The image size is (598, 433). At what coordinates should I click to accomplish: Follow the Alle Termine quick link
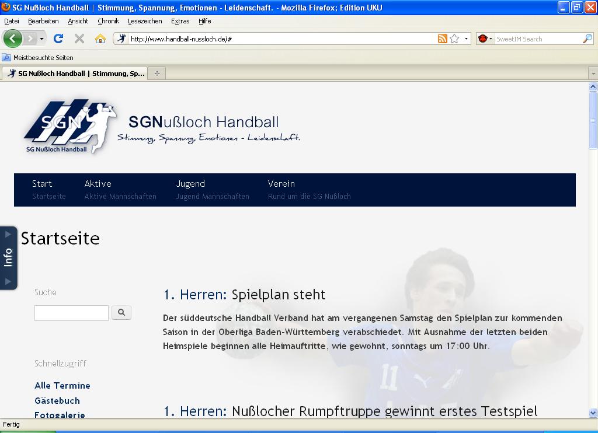pos(62,386)
